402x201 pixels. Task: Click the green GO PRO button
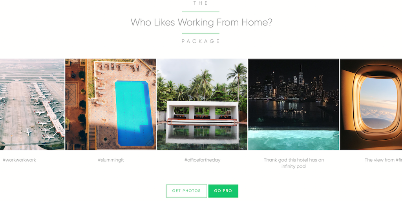click(223, 191)
